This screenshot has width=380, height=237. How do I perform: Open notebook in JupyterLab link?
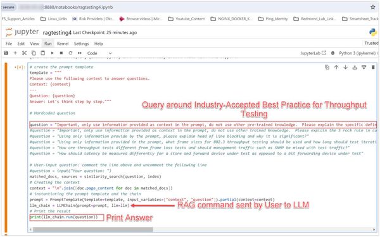tap(313, 53)
